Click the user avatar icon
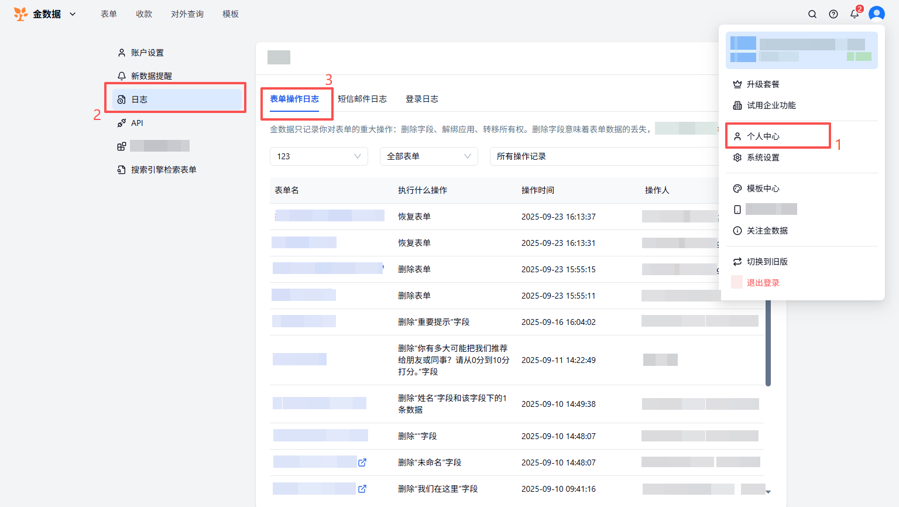The width and height of the screenshot is (899, 507). [876, 14]
